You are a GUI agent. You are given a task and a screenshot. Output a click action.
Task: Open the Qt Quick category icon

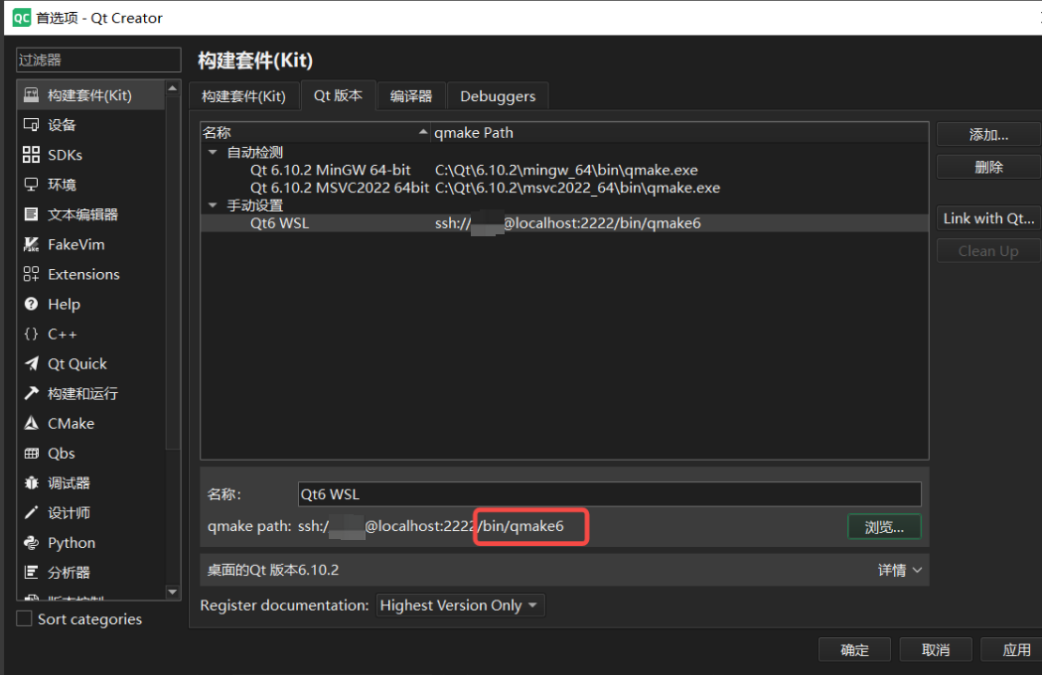pyautogui.click(x=31, y=364)
